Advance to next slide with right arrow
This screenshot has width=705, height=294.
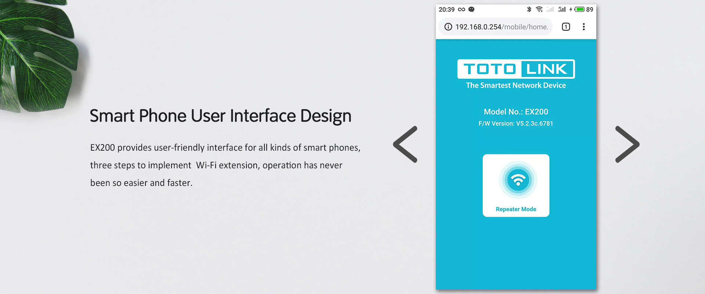pos(627,144)
